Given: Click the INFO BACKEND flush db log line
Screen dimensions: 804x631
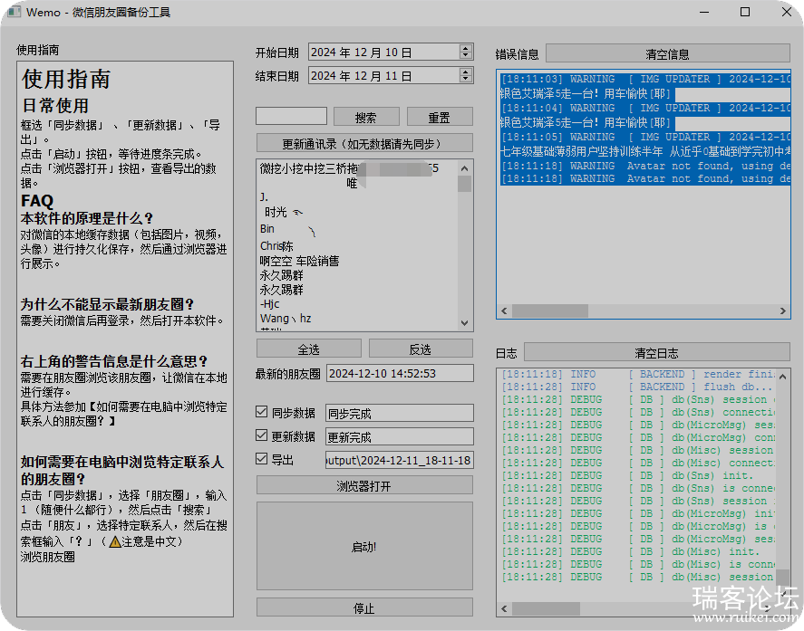Looking at the screenshot, I should pyautogui.click(x=637, y=387).
